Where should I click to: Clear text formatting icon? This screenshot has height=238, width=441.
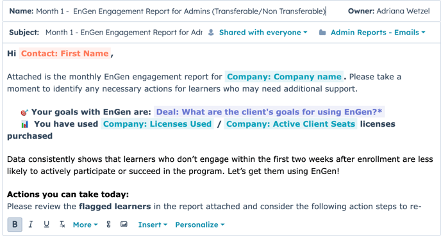click(x=62, y=225)
